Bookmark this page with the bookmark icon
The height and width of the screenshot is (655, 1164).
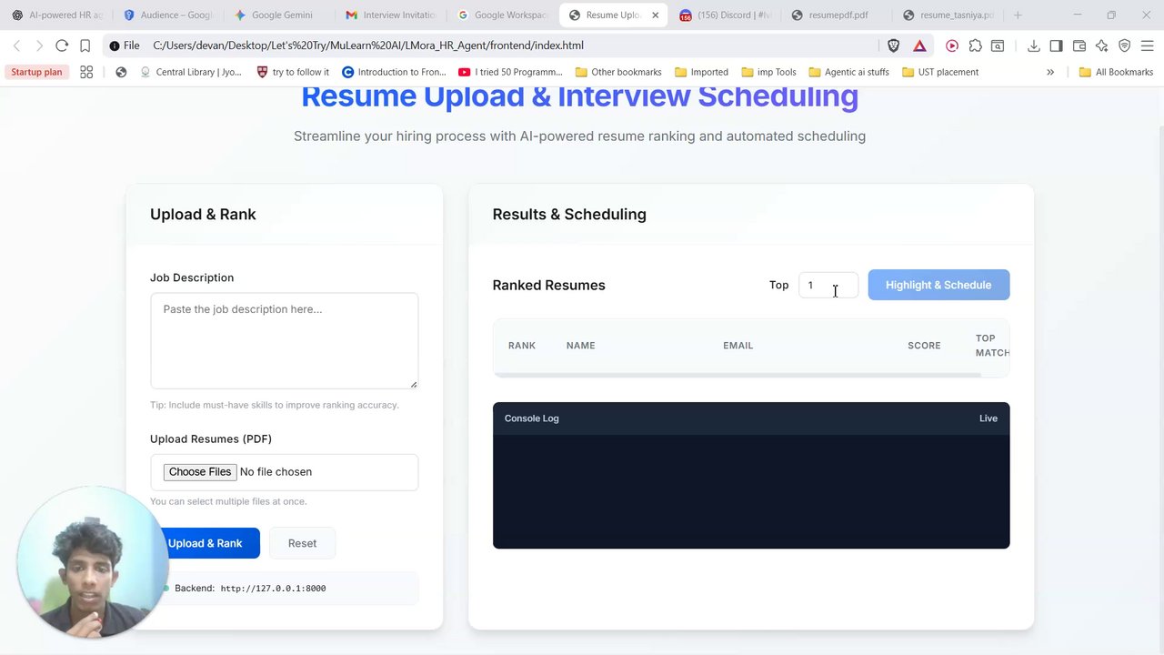tap(85, 45)
